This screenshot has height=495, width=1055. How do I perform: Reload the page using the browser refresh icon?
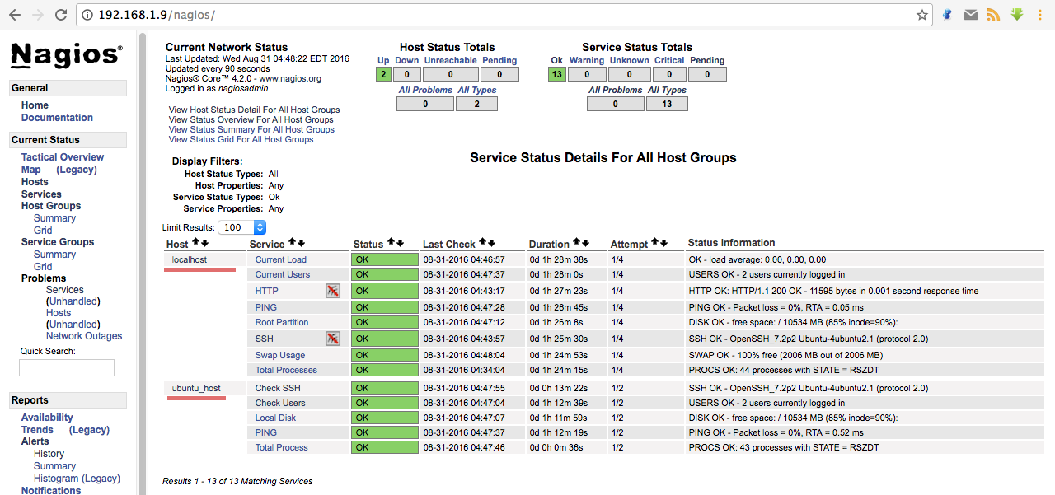tap(60, 15)
